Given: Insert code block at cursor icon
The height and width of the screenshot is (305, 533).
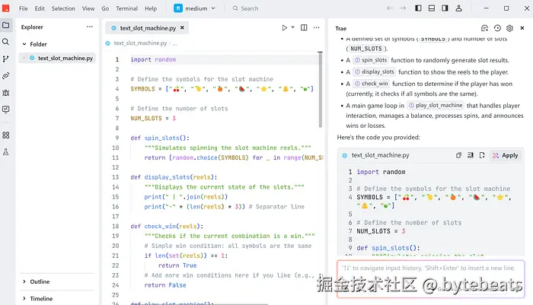Looking at the screenshot, I should click(x=470, y=155).
